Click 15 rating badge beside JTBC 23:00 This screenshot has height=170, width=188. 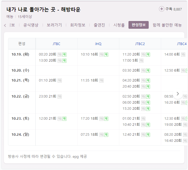point(60,96)
